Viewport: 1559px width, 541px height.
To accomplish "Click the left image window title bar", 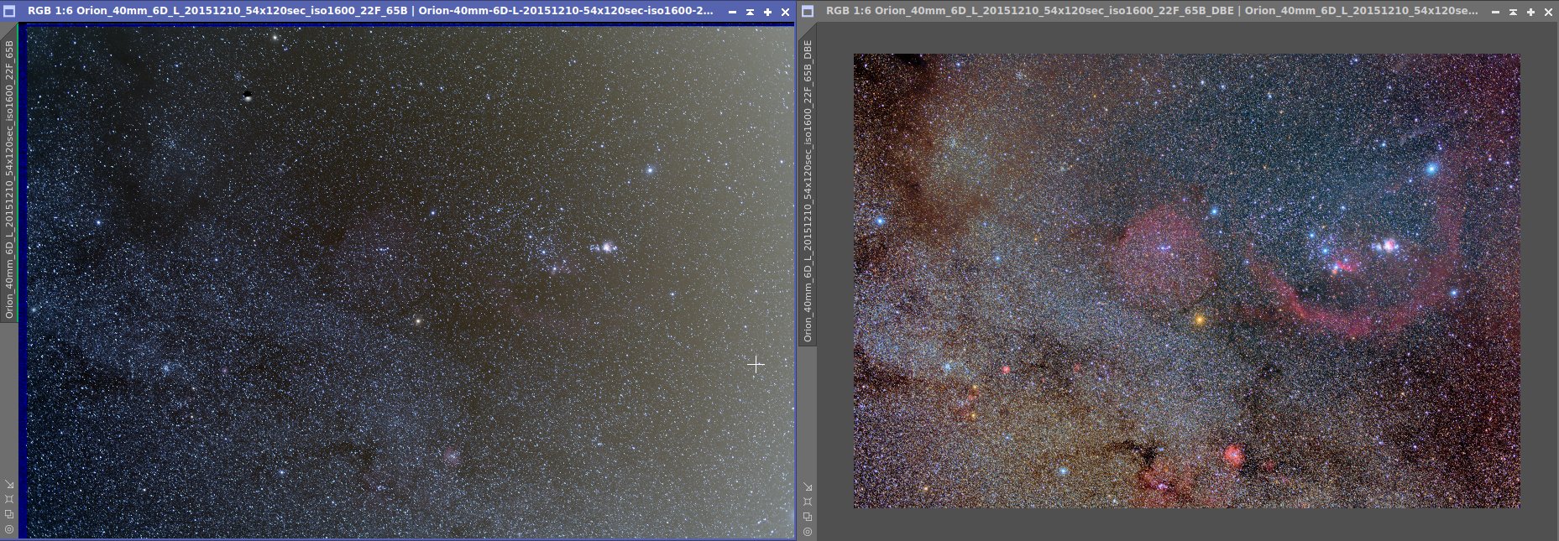I will tap(370, 11).
